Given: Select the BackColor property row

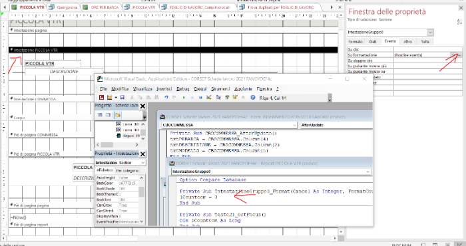Looking at the screenshot, I should point(117,183).
